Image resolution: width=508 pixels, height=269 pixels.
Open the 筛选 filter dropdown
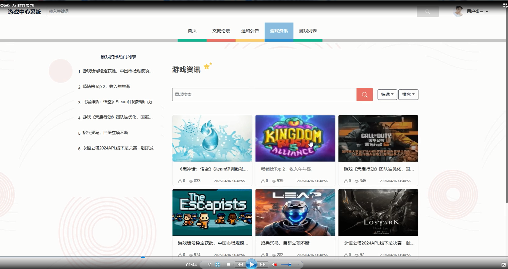[x=387, y=94]
